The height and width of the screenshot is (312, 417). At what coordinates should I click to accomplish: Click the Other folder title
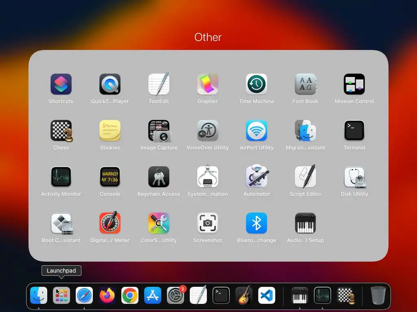(208, 37)
